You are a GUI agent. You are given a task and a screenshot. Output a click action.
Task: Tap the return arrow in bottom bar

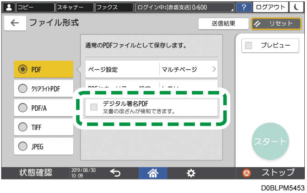tap(115, 173)
